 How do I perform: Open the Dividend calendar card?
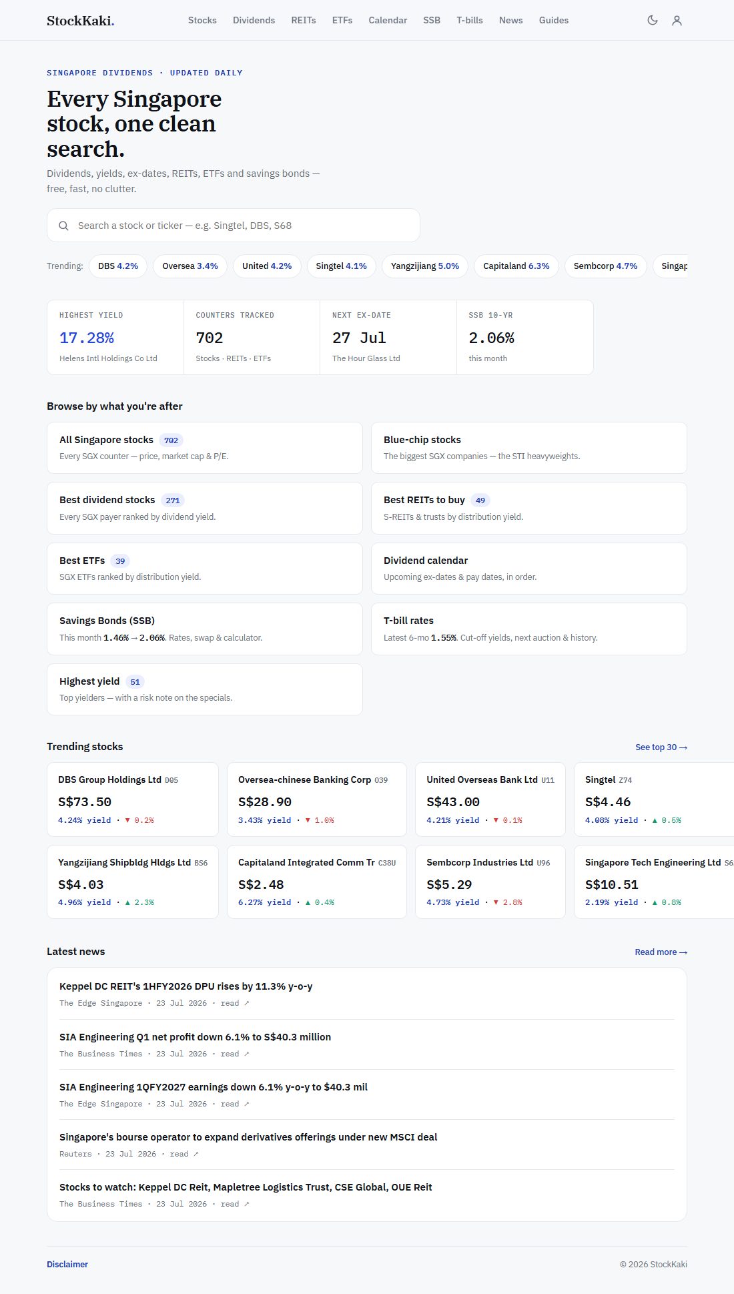pyautogui.click(x=529, y=569)
